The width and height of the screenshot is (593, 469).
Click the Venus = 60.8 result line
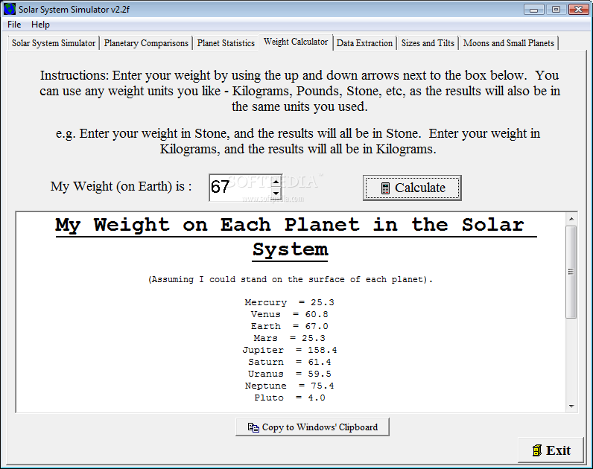289,314
